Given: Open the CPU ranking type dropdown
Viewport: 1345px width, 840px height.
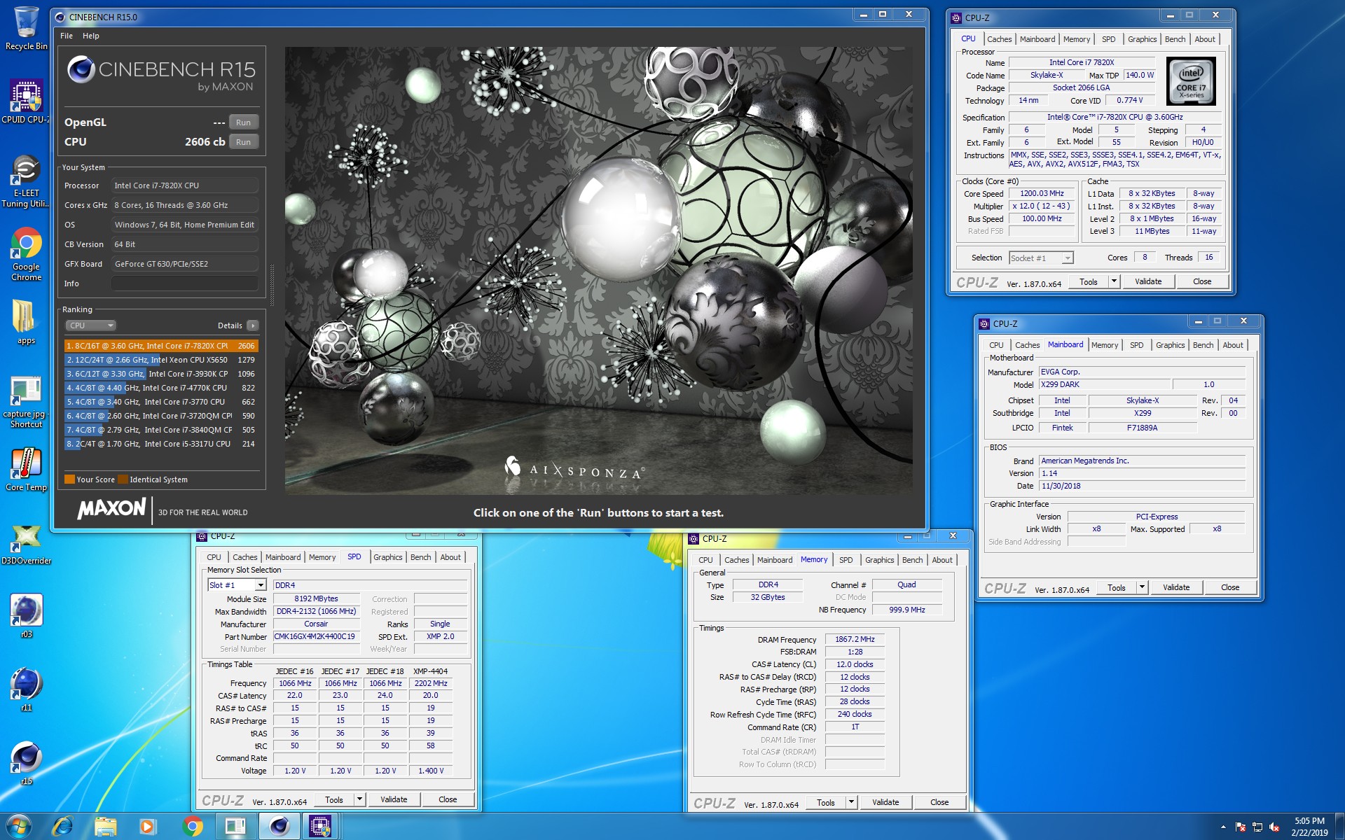Looking at the screenshot, I should (90, 325).
